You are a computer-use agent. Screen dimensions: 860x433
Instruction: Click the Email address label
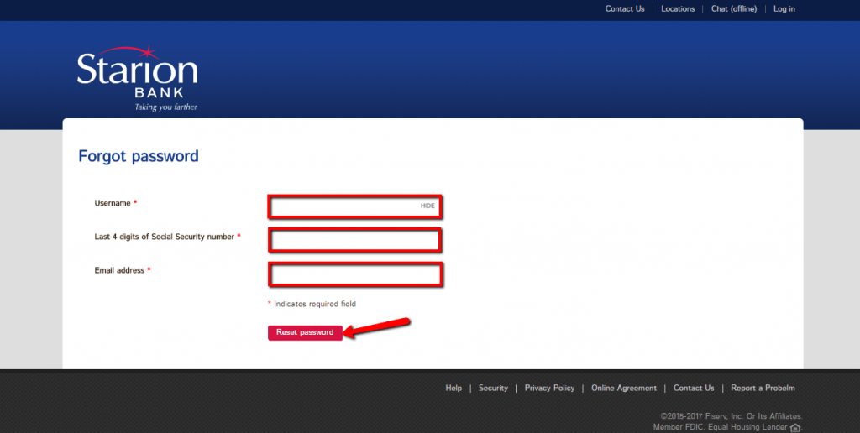coord(119,270)
